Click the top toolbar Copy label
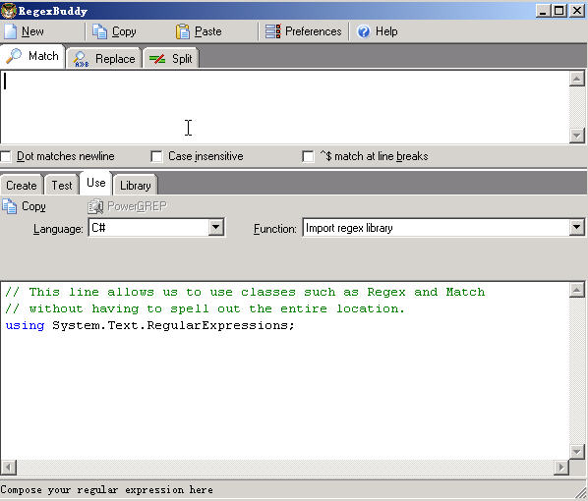Image resolution: width=588 pixels, height=501 pixels. [x=124, y=31]
